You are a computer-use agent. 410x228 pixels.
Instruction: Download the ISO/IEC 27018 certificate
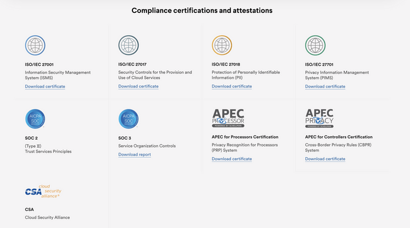click(232, 86)
